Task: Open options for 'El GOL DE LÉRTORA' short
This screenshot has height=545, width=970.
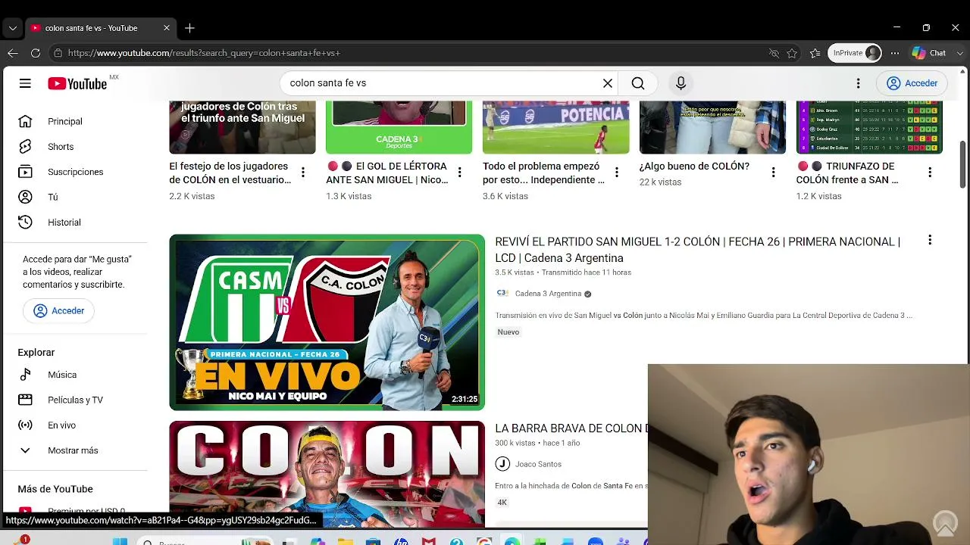Action: [x=459, y=173]
